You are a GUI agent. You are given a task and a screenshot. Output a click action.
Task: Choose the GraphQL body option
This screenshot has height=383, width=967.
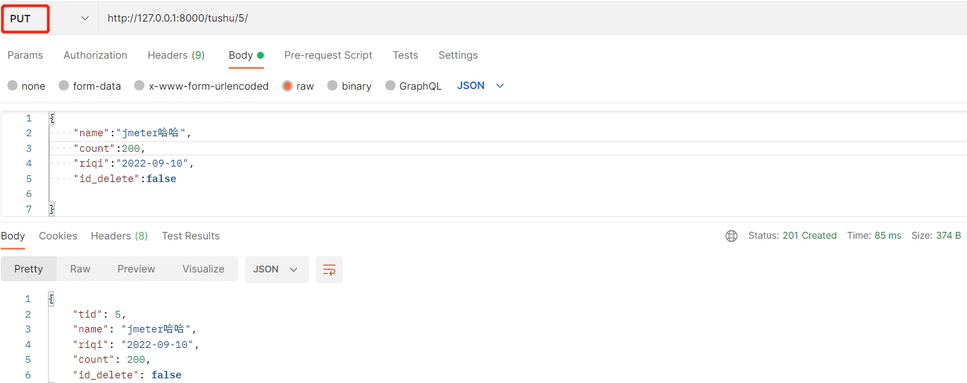[x=391, y=86]
